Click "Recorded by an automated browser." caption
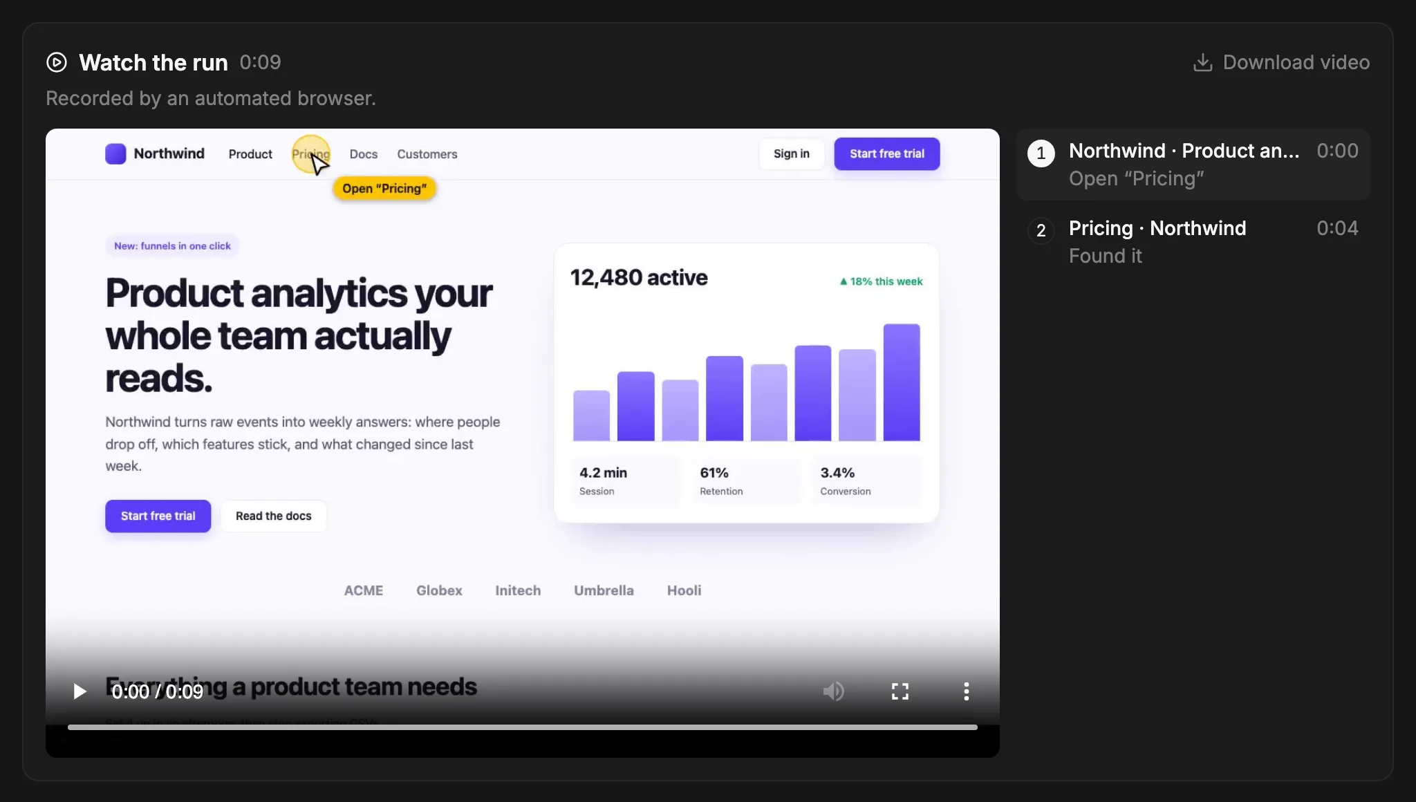 tap(211, 98)
